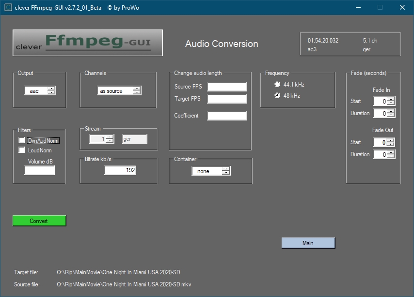Viewport: 414px width, 297px height.
Task: Click Fade In Duration value field
Action: (380, 113)
